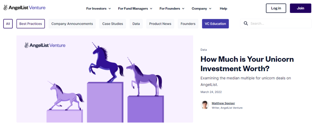This screenshot has width=316, height=131.
Task: Show Company Announcements posts
Action: 72,24
